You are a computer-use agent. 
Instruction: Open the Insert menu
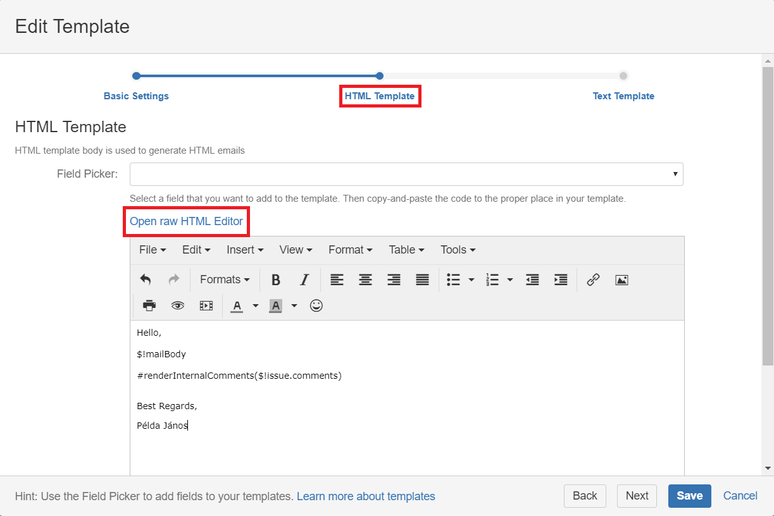point(245,250)
